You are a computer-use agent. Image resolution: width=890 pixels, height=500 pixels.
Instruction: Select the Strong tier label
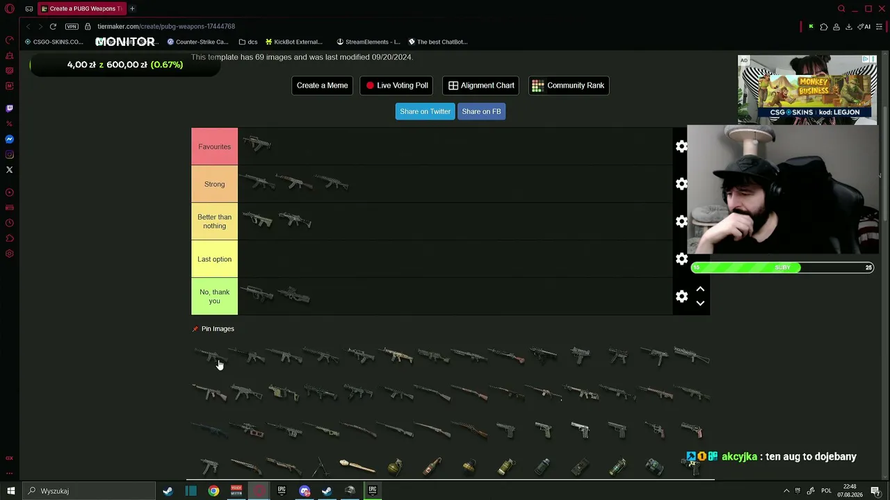click(x=214, y=184)
